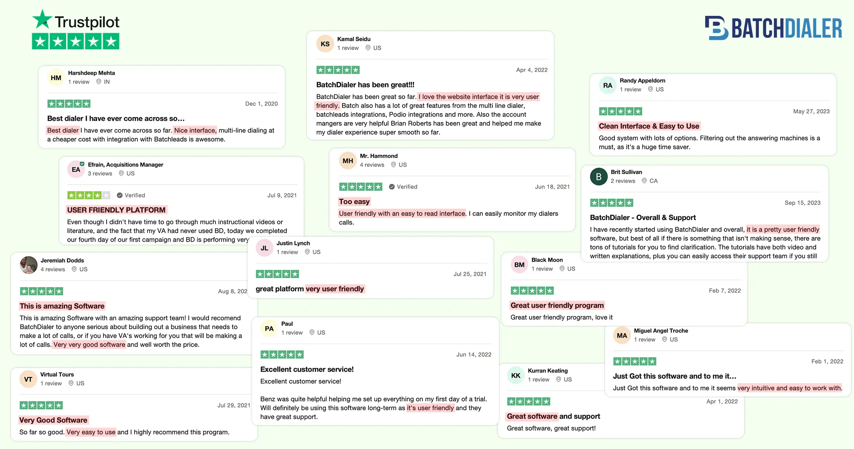Click Randy Appeldorn's RA avatar
Image resolution: width=854 pixels, height=449 pixels.
coord(608,85)
